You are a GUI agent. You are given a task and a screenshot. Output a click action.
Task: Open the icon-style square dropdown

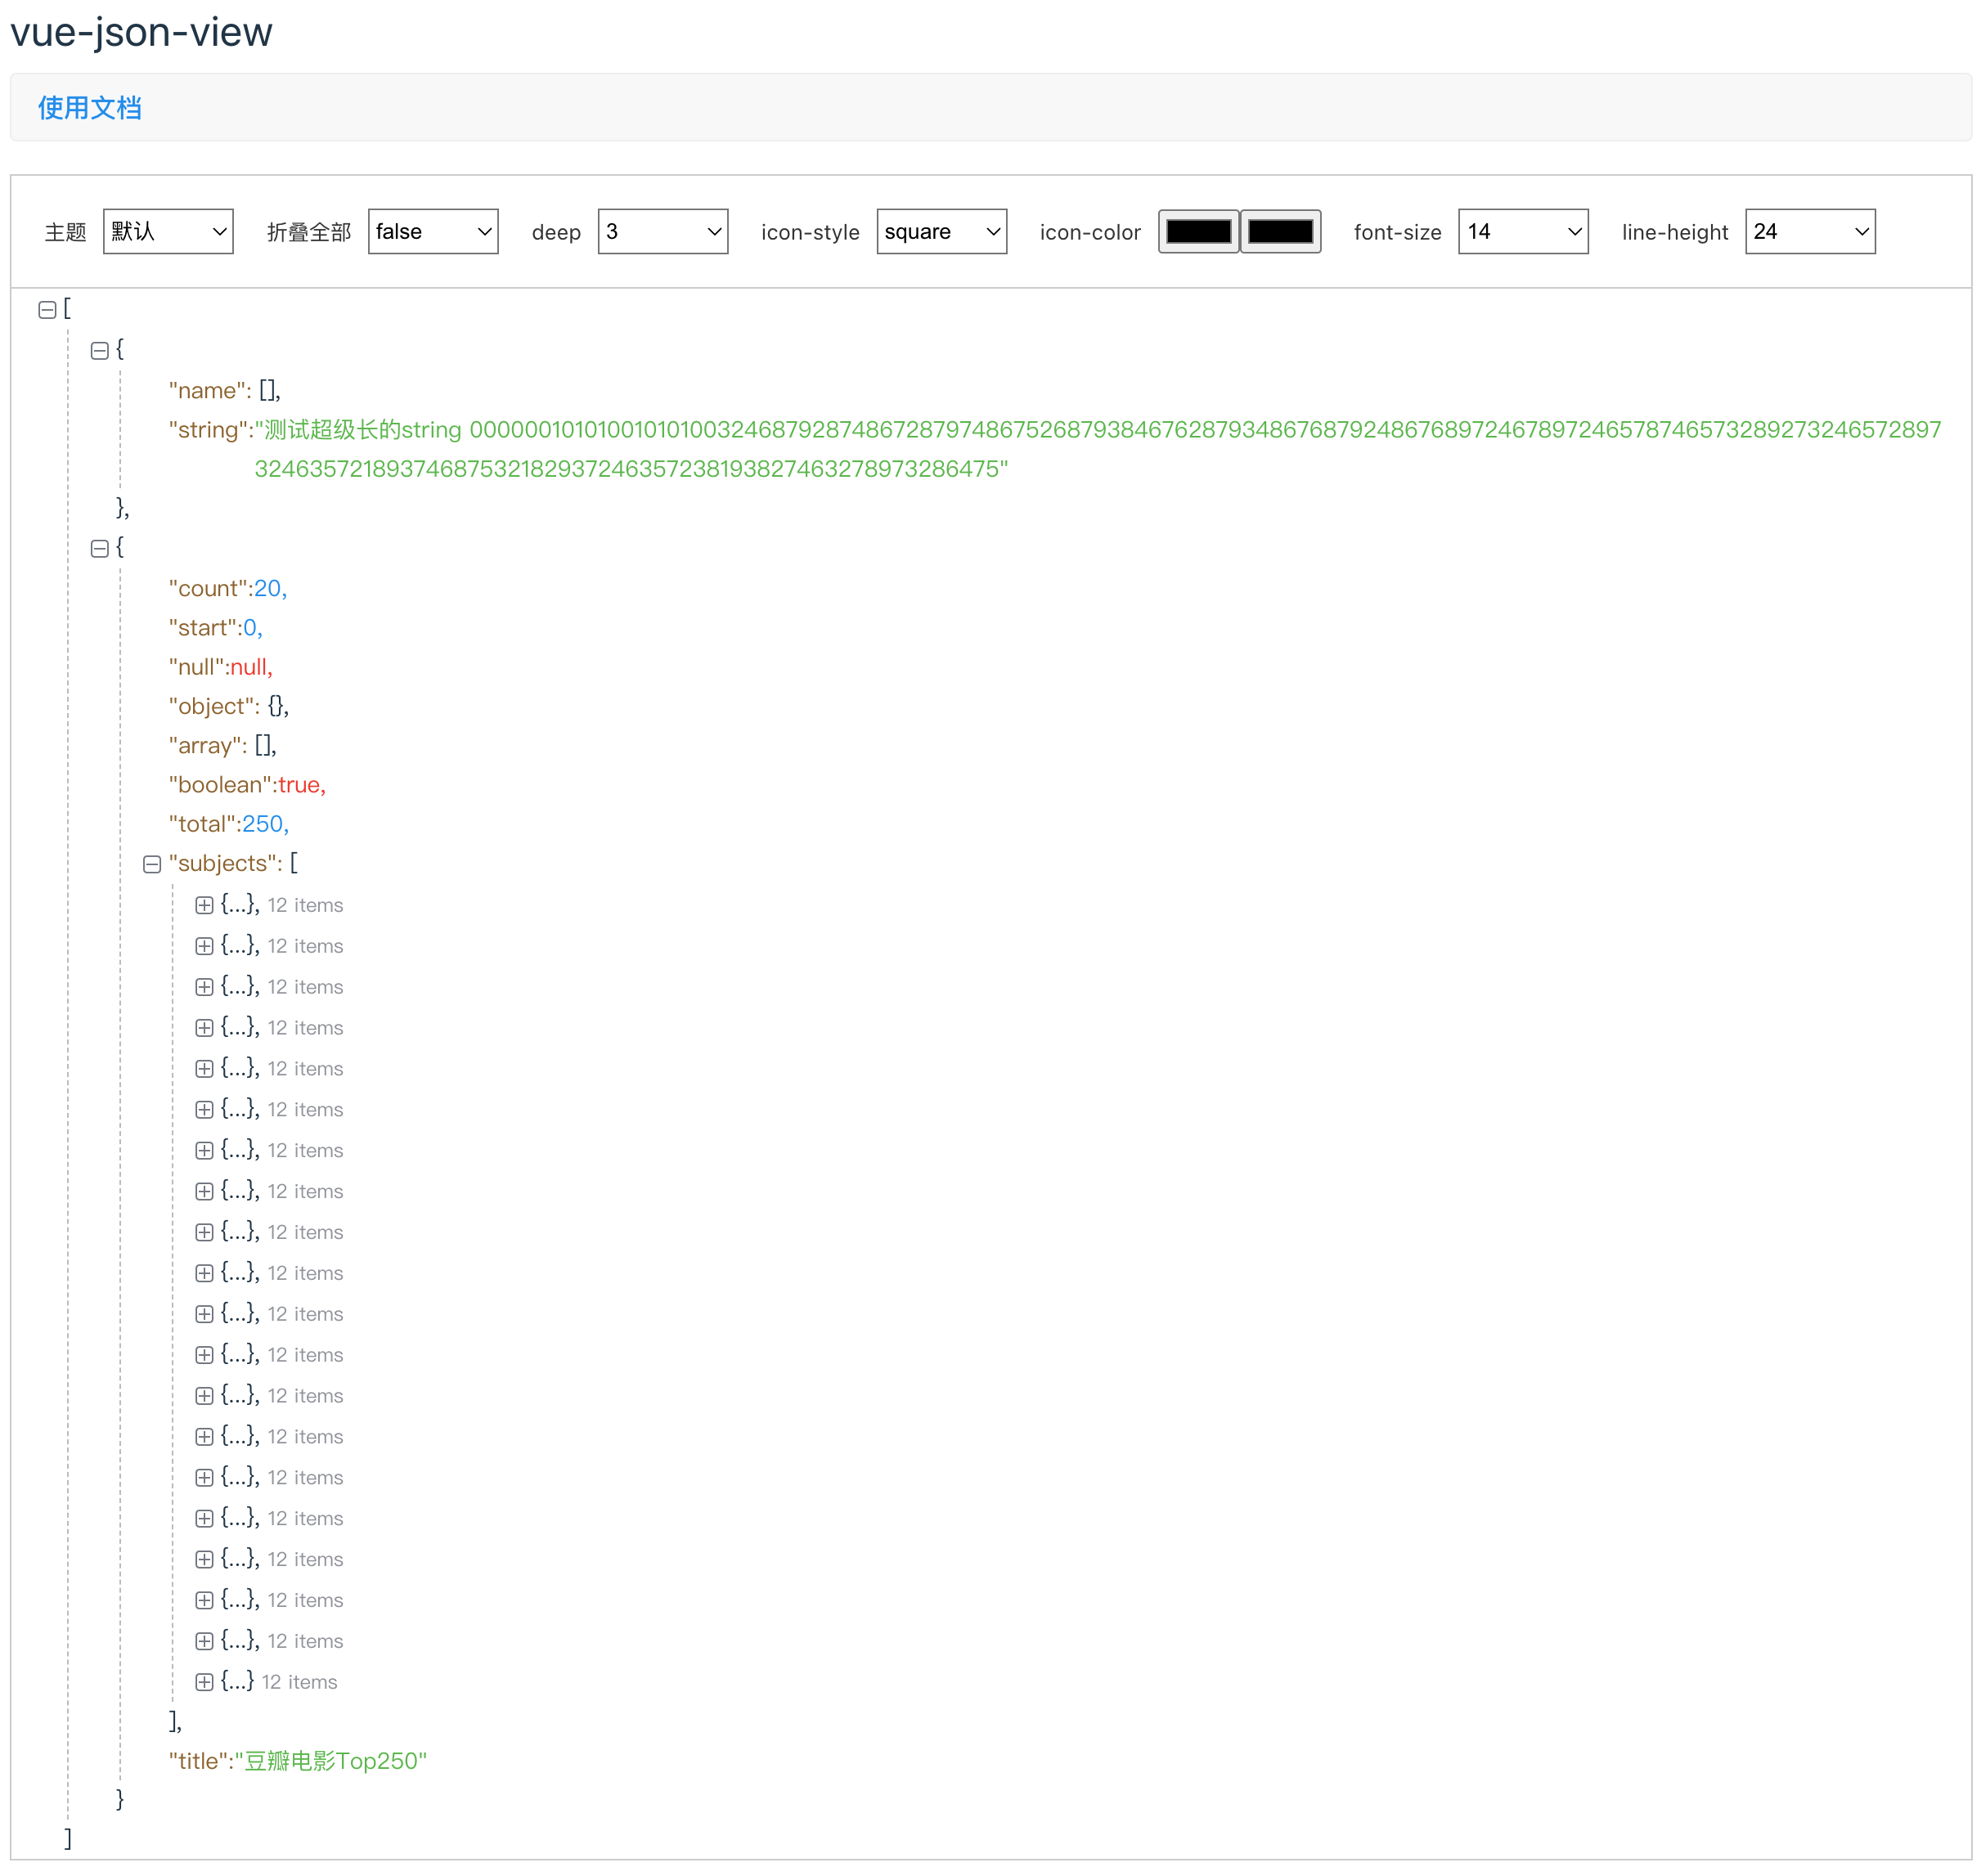tap(942, 232)
